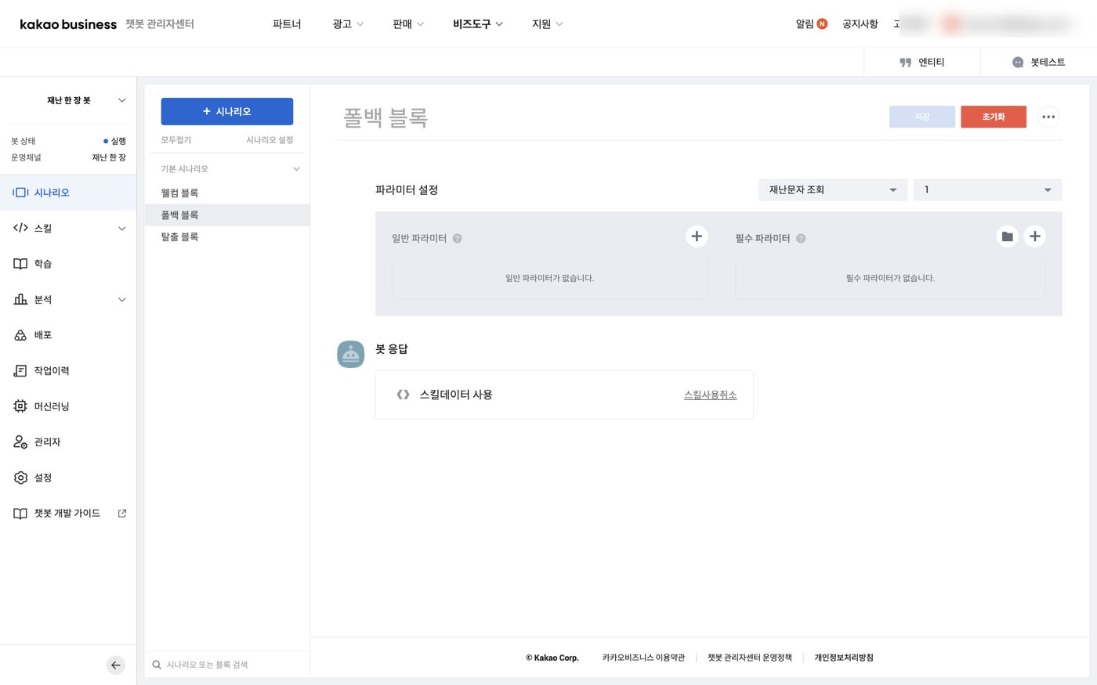Open external link icon for 챗봇 개발 가이드

(x=122, y=514)
